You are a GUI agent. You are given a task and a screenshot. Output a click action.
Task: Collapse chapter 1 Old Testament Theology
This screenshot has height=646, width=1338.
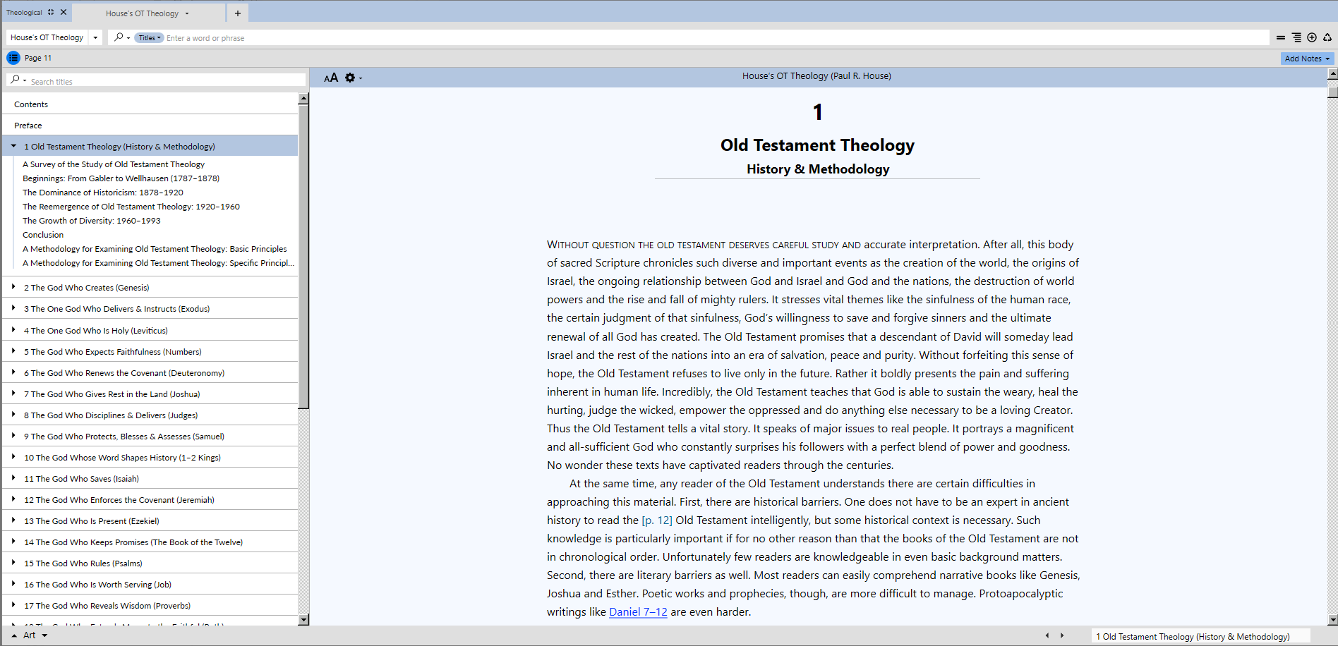point(13,146)
